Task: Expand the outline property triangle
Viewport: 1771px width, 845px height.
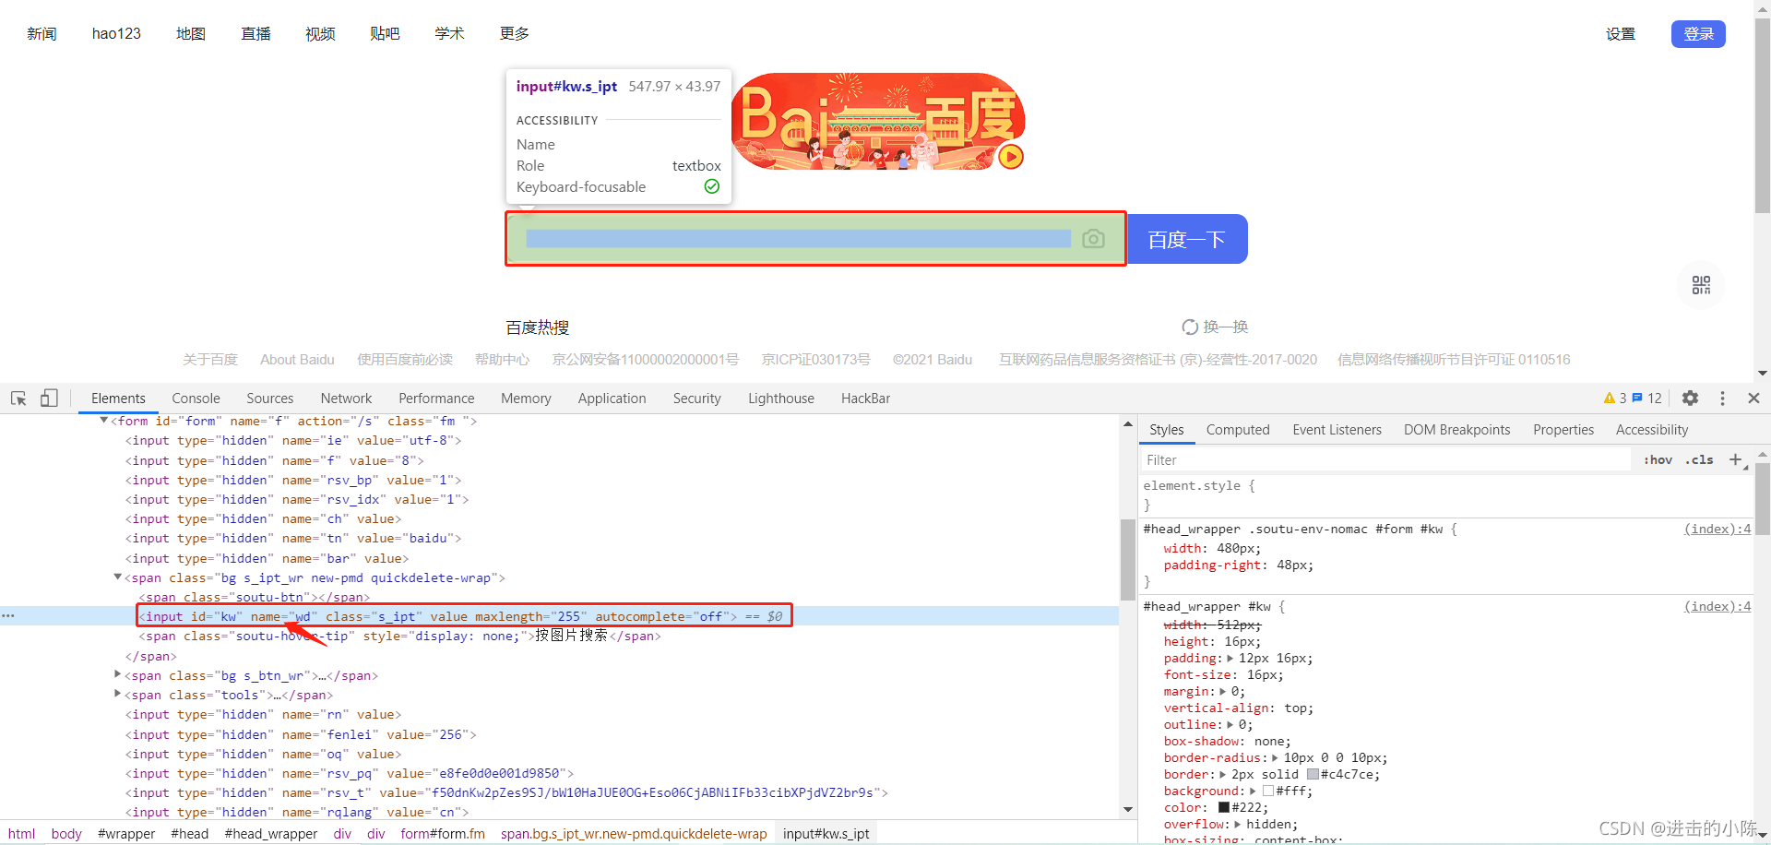Action: (x=1230, y=725)
